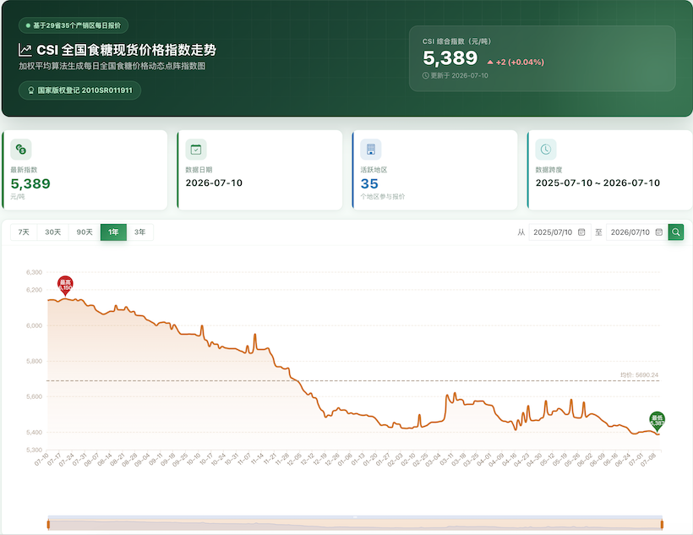Select the 3年 range tab
This screenshot has width=693, height=535.
tap(140, 232)
